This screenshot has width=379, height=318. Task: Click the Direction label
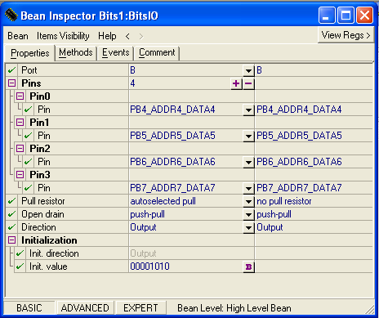38,227
